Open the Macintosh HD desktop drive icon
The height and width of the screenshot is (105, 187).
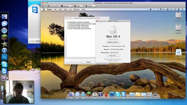point(179,15)
